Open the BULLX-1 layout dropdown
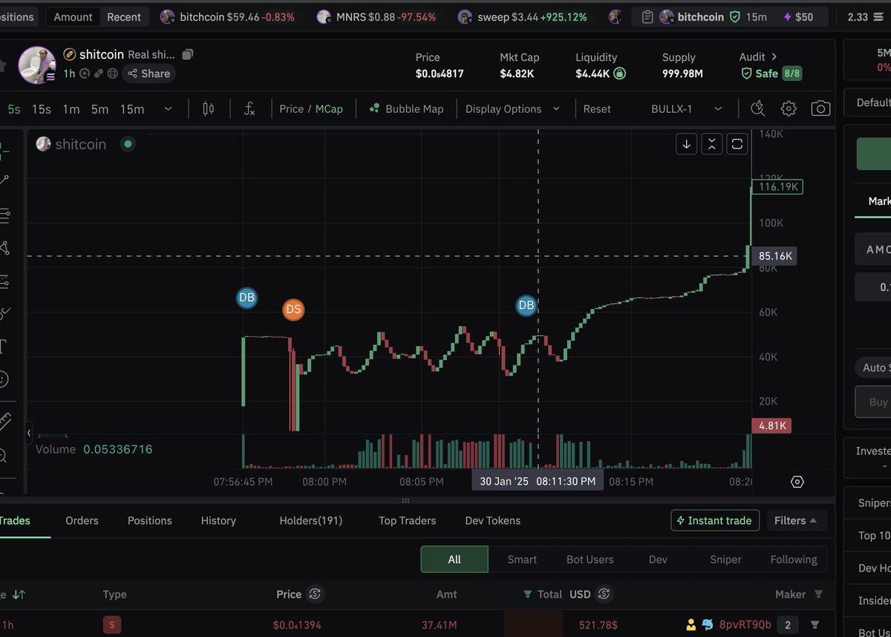 click(687, 108)
